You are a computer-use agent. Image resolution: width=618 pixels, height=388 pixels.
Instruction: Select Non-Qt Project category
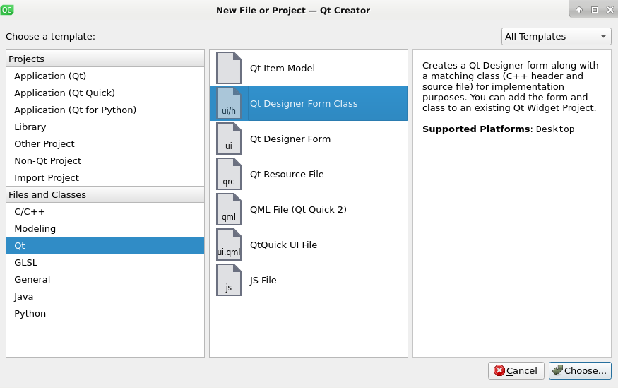(x=105, y=160)
